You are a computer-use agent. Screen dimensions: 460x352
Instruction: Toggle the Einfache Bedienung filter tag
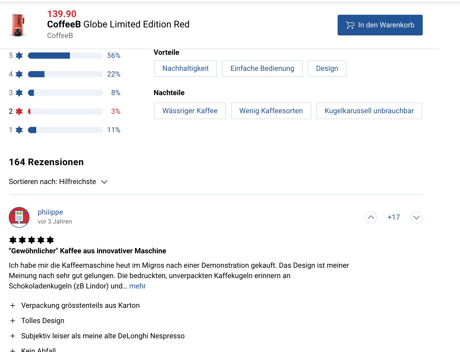tap(262, 68)
